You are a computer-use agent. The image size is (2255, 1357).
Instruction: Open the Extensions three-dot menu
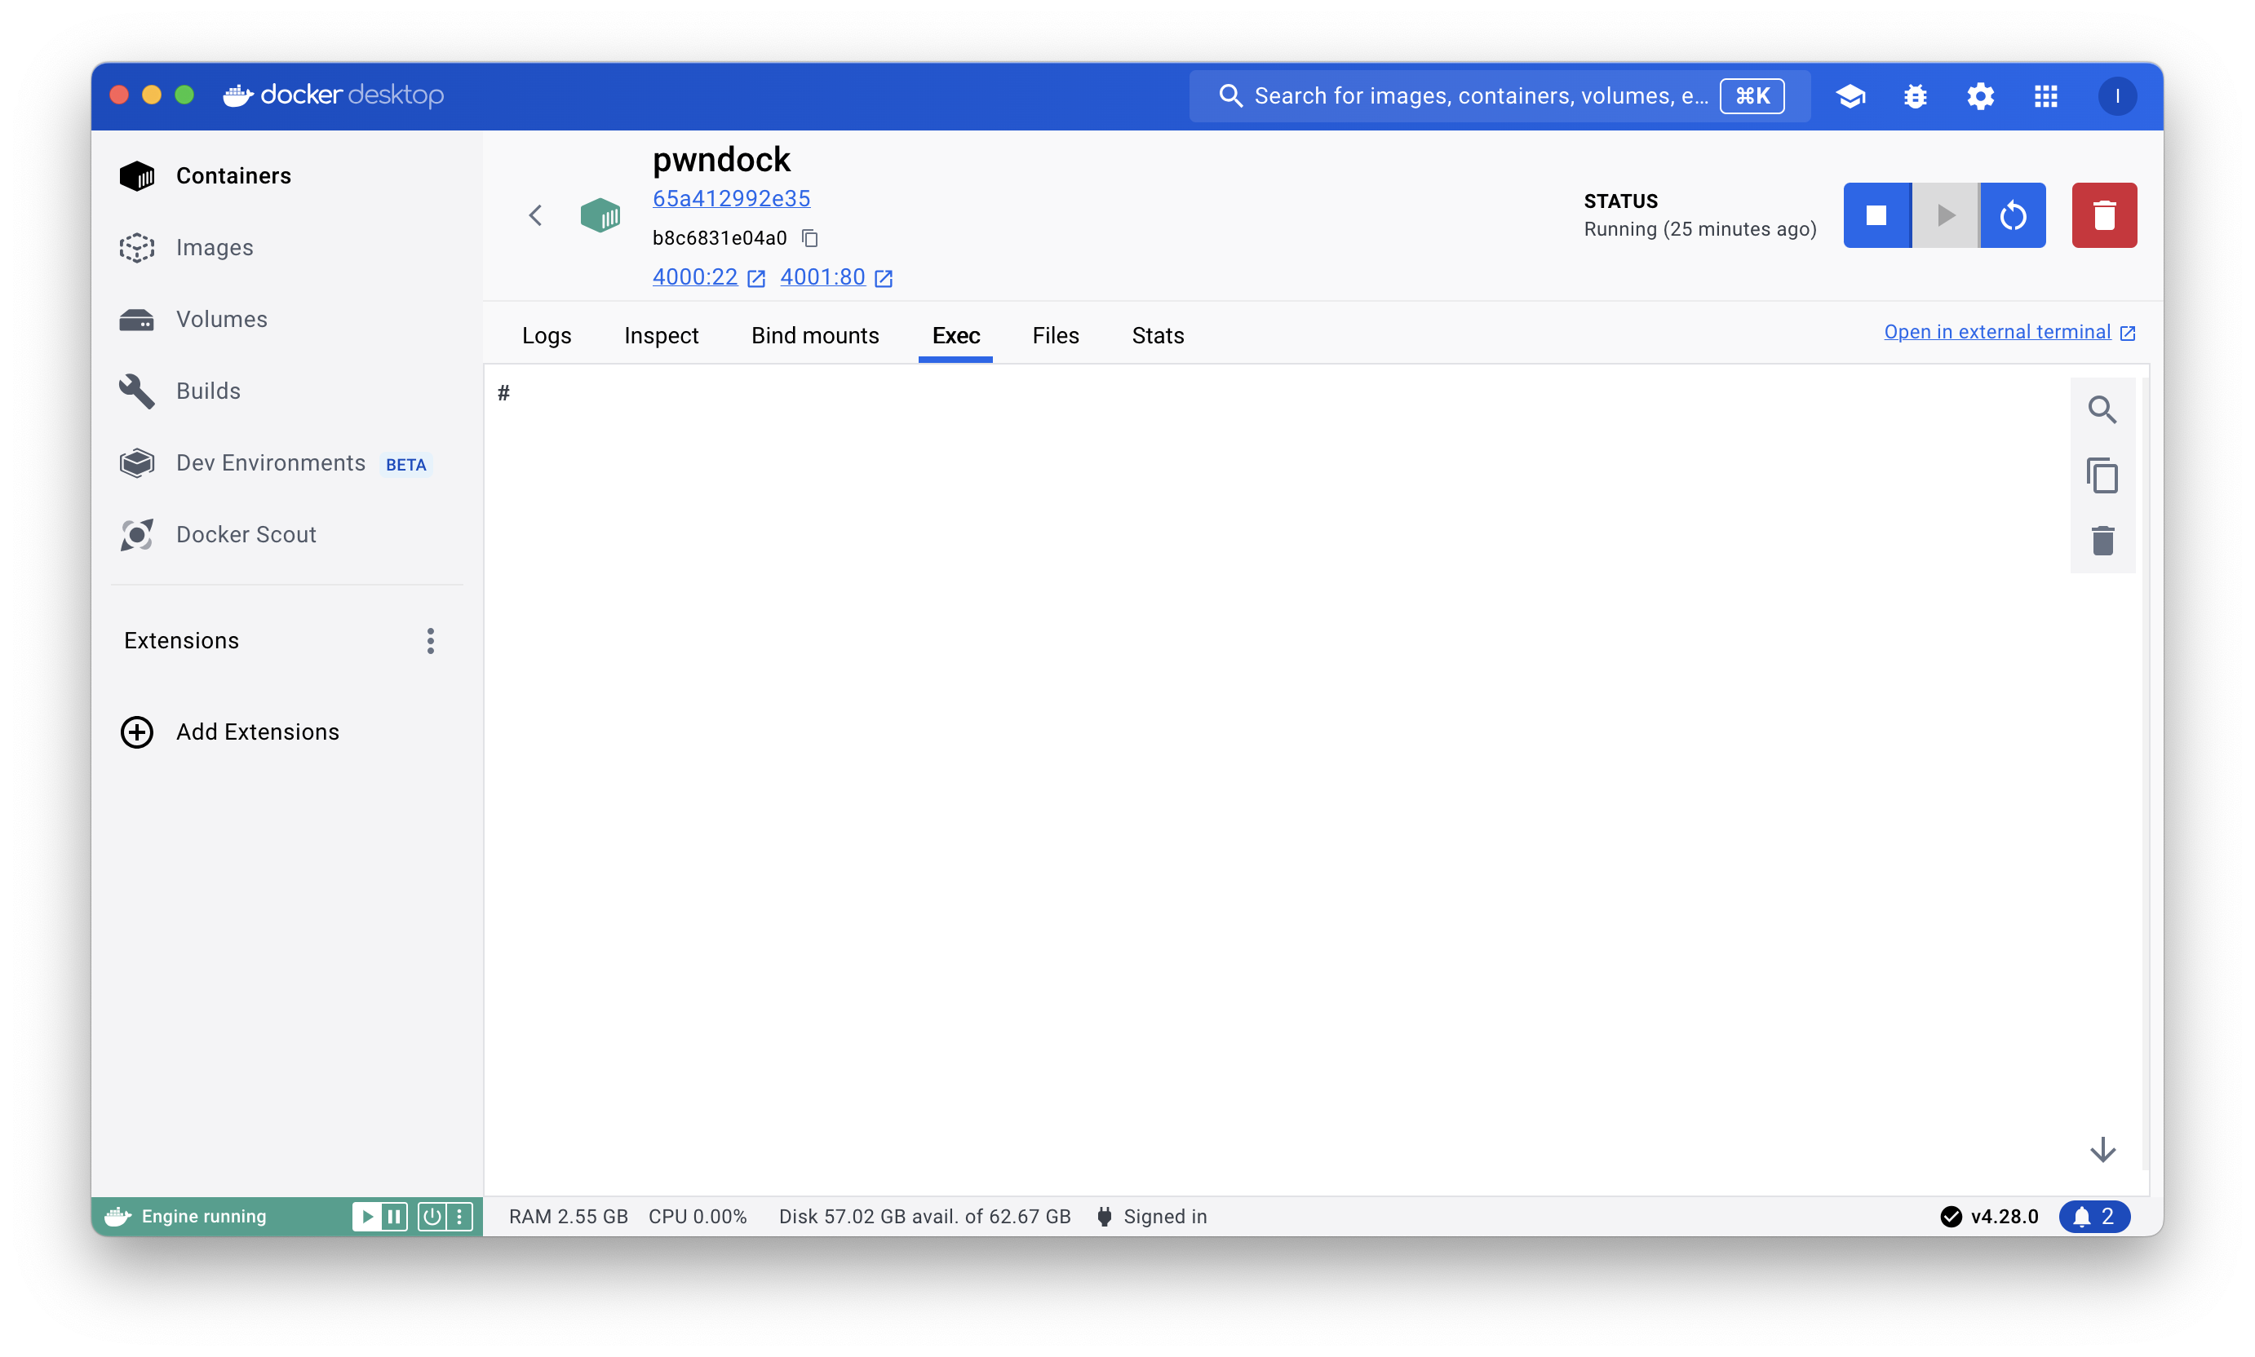[x=430, y=640]
